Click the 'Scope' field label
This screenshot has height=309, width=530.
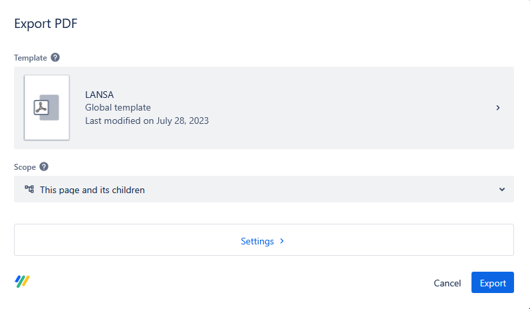click(x=25, y=167)
